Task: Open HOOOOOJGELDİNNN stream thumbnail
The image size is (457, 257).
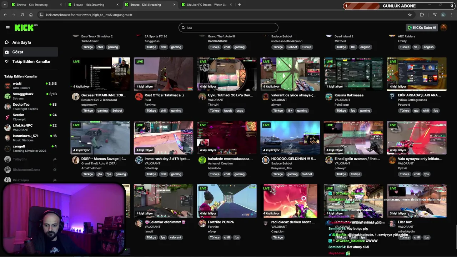Action: tap(290, 137)
